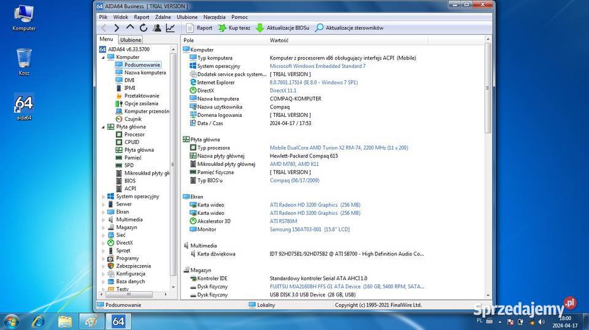The height and width of the screenshot is (330, 589).
Task: Expand the DirectX tree node
Action: 103,243
